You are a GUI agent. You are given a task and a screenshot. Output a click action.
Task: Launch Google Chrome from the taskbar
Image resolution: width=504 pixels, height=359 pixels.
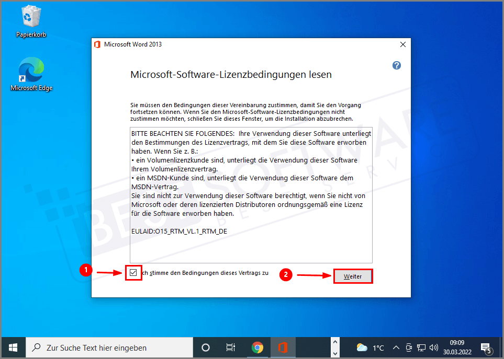257,347
